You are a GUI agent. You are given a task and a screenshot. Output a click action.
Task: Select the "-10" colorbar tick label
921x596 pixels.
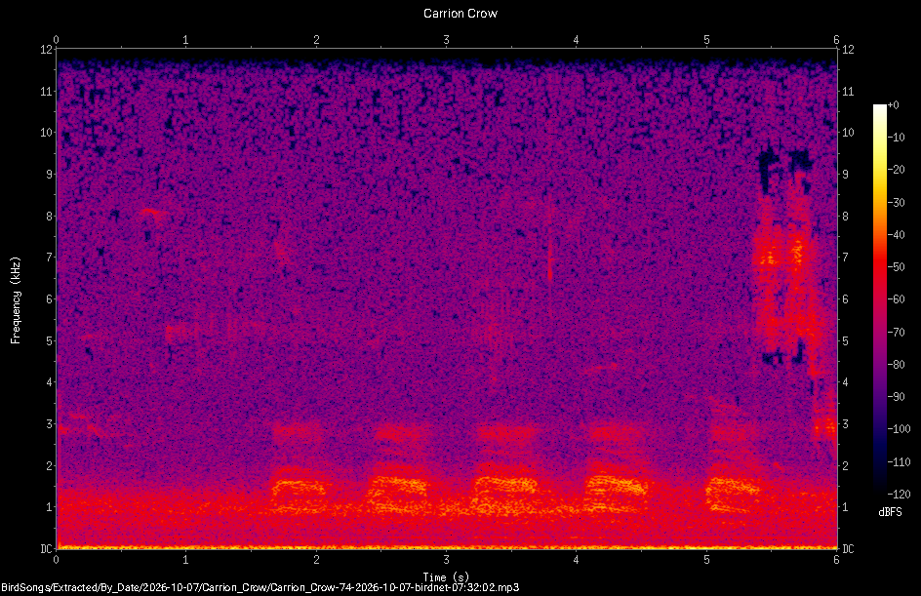coord(897,138)
